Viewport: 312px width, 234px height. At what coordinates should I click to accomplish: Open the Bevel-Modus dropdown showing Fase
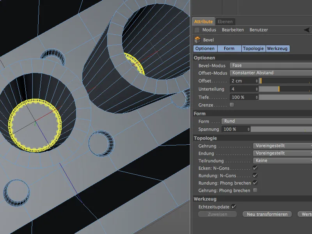pyautogui.click(x=271, y=66)
